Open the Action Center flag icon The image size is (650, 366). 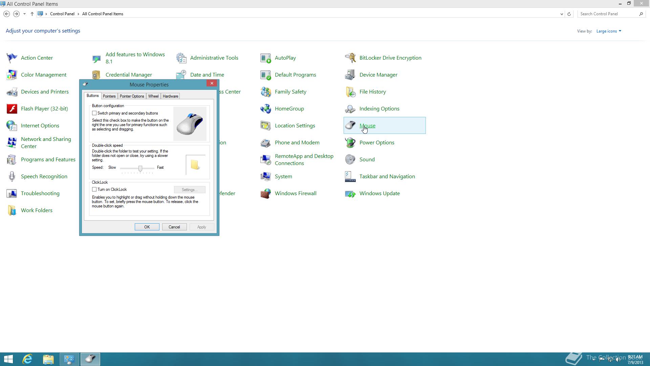point(12,58)
